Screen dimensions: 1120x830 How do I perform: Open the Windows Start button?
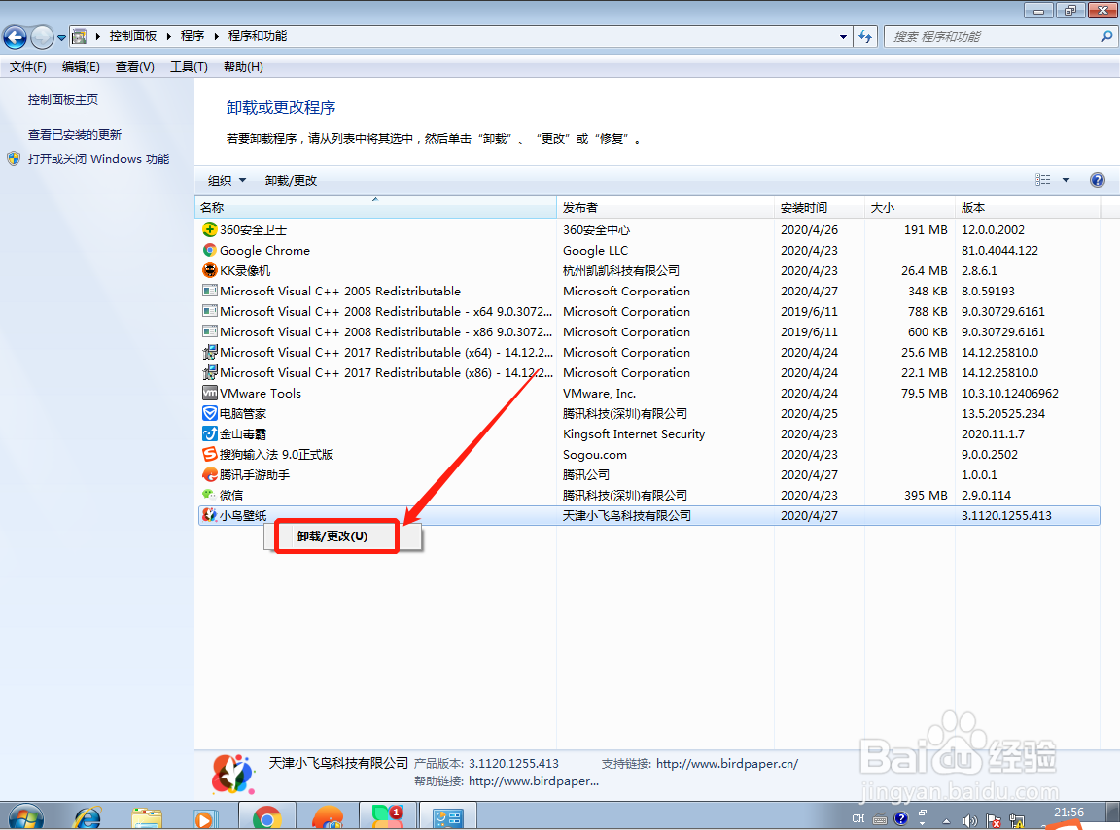click(25, 818)
